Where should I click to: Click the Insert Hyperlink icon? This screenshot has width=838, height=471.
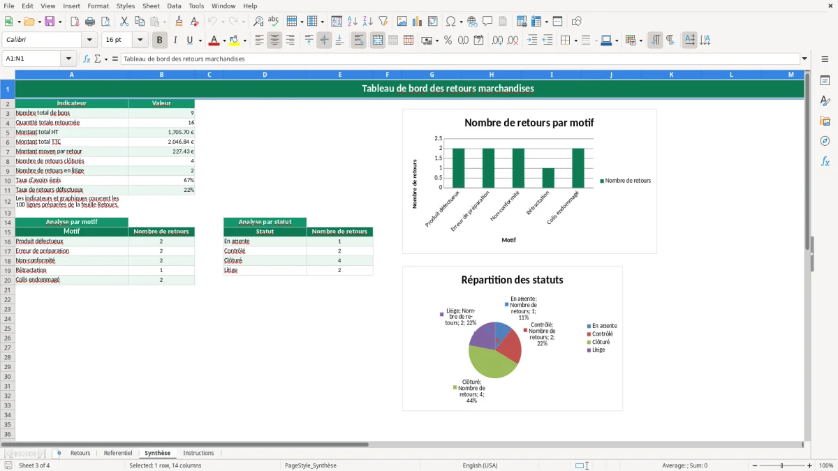[472, 22]
